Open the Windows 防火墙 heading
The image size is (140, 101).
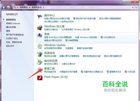(x=54, y=26)
